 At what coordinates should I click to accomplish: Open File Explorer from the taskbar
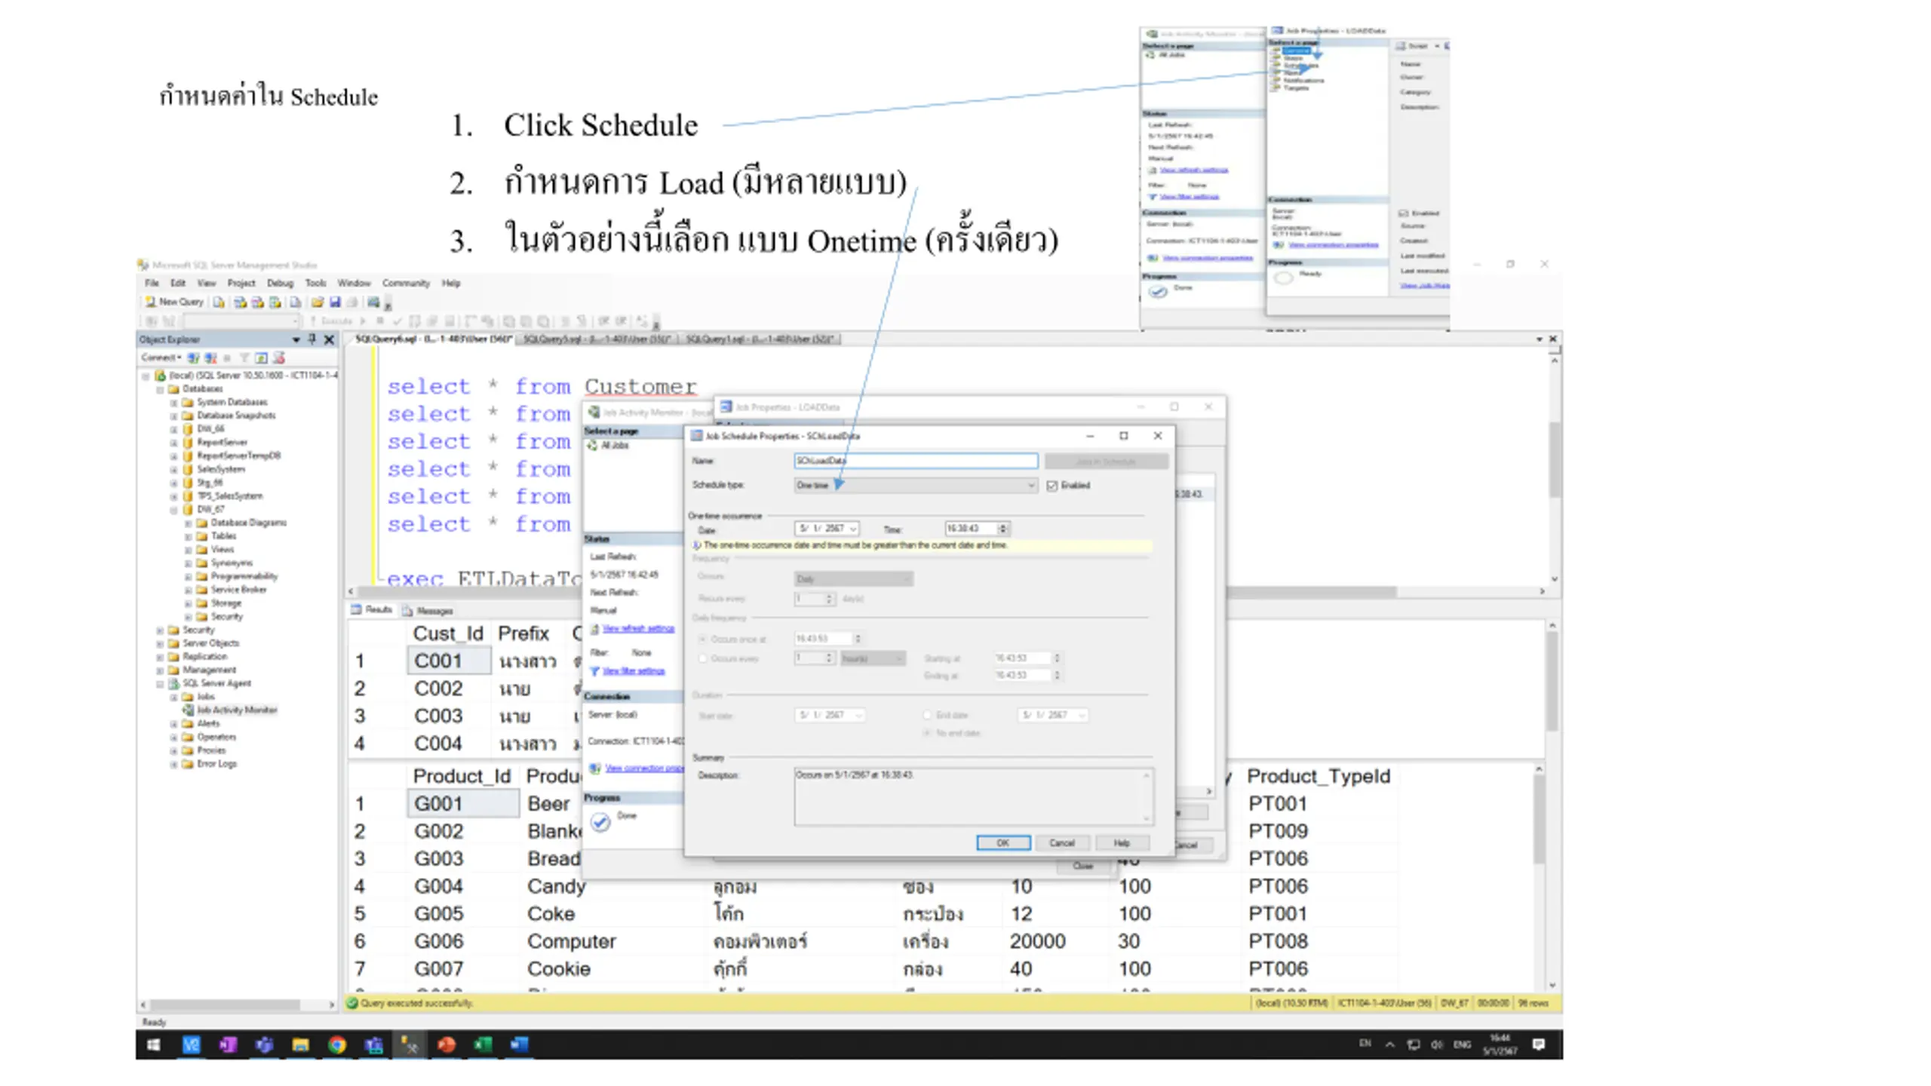[300, 1045]
